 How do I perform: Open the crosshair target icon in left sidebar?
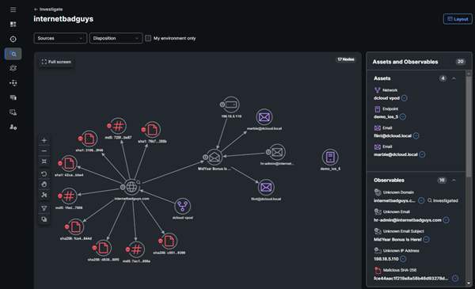[13, 39]
